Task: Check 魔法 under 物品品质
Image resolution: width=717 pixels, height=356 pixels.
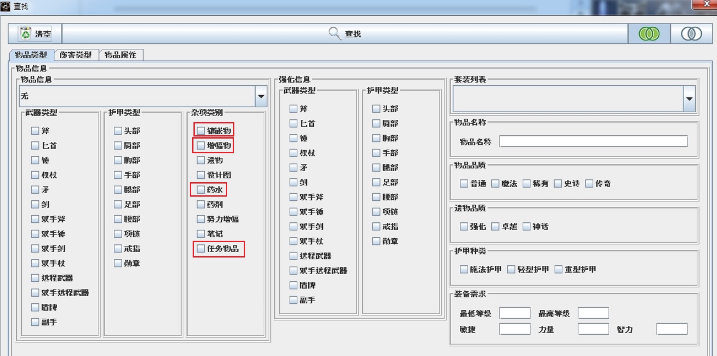Action: point(495,184)
